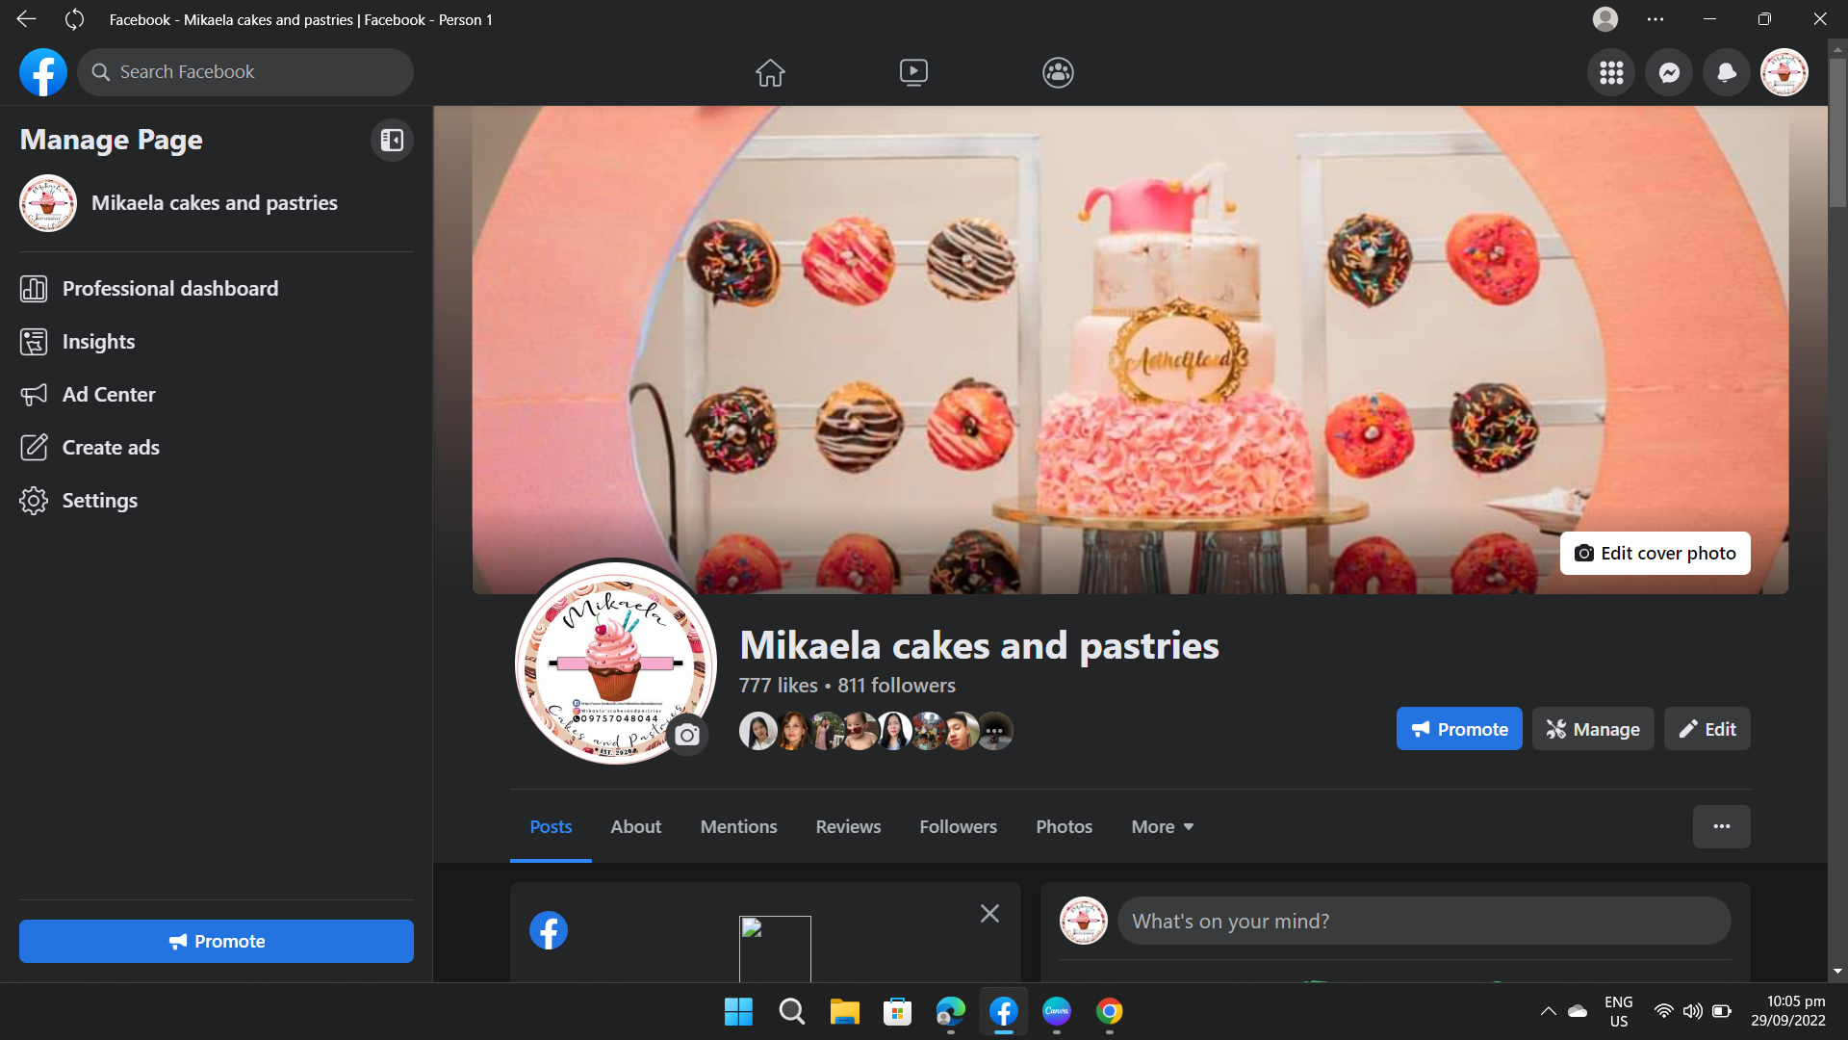Screen dimensions: 1848x1040
Task: Switch to the About tab
Action: 635,827
